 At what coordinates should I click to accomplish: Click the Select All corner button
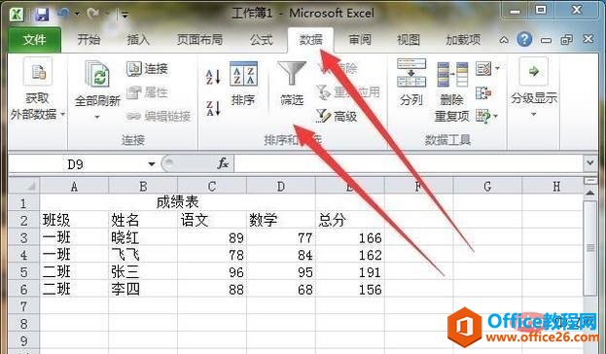pyautogui.click(x=24, y=186)
